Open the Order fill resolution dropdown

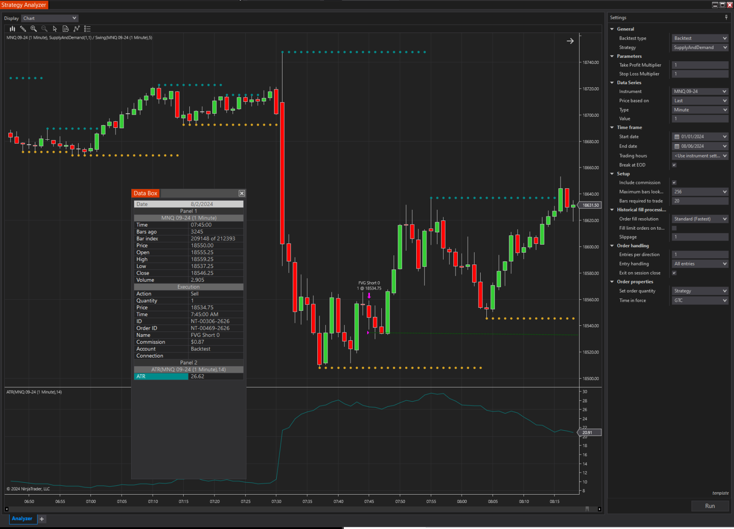(x=700, y=219)
